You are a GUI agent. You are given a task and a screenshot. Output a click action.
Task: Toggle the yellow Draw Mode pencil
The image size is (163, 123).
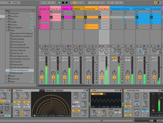[155, 3]
